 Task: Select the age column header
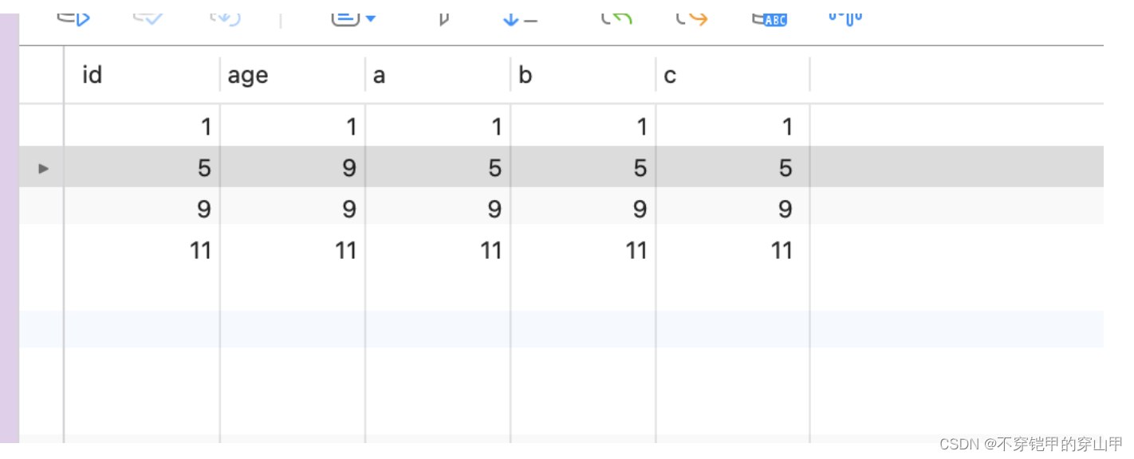pos(293,75)
